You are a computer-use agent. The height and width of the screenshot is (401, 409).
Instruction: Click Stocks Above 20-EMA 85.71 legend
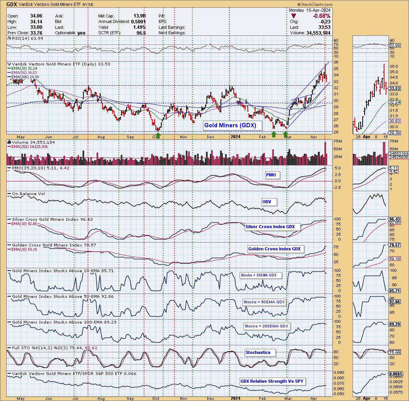pos(60,271)
